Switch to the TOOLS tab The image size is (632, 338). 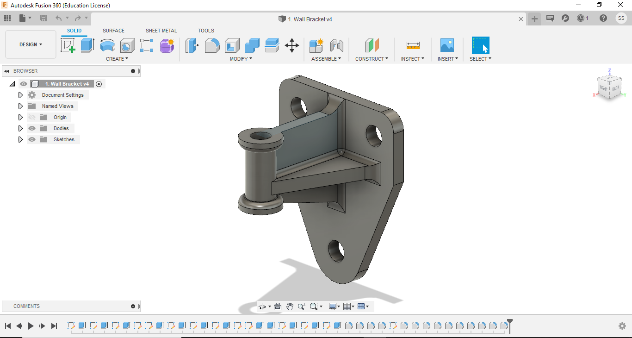point(206,31)
